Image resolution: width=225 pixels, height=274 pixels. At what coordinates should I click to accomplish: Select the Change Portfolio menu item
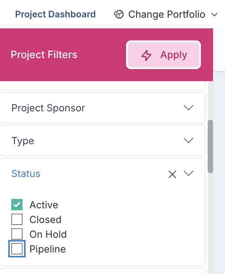pos(166,14)
